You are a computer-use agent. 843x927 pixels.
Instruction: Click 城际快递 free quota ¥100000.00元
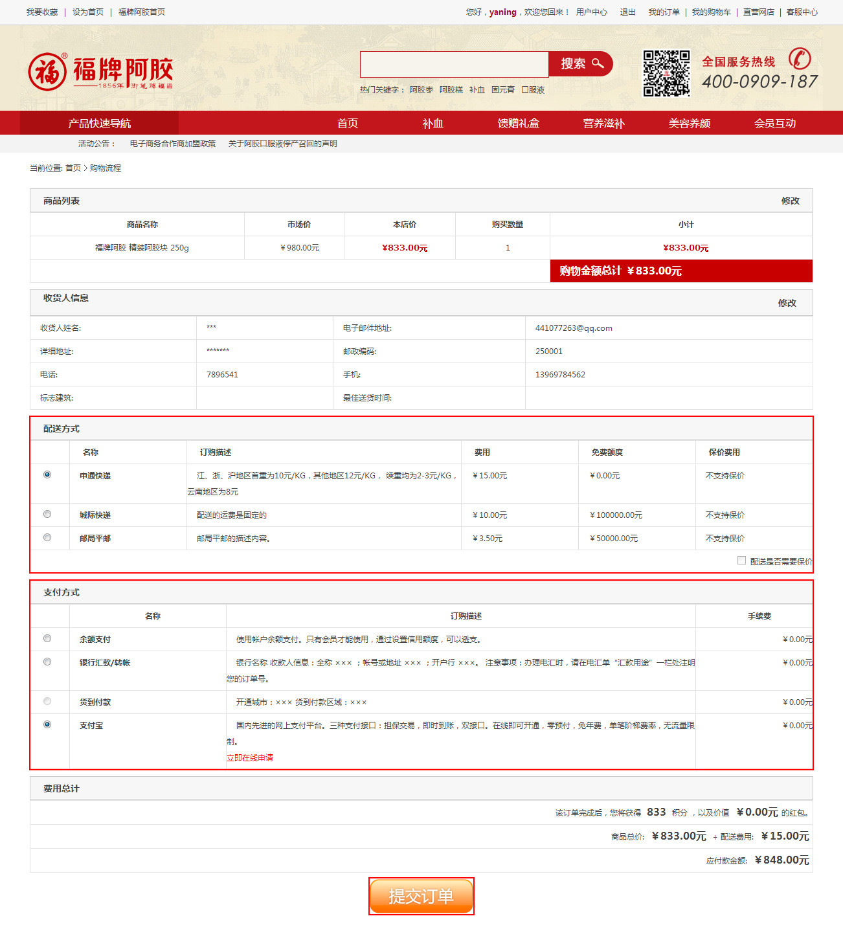pyautogui.click(x=616, y=515)
